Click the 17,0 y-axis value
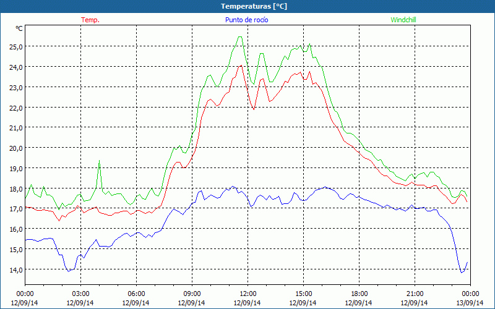 point(16,209)
